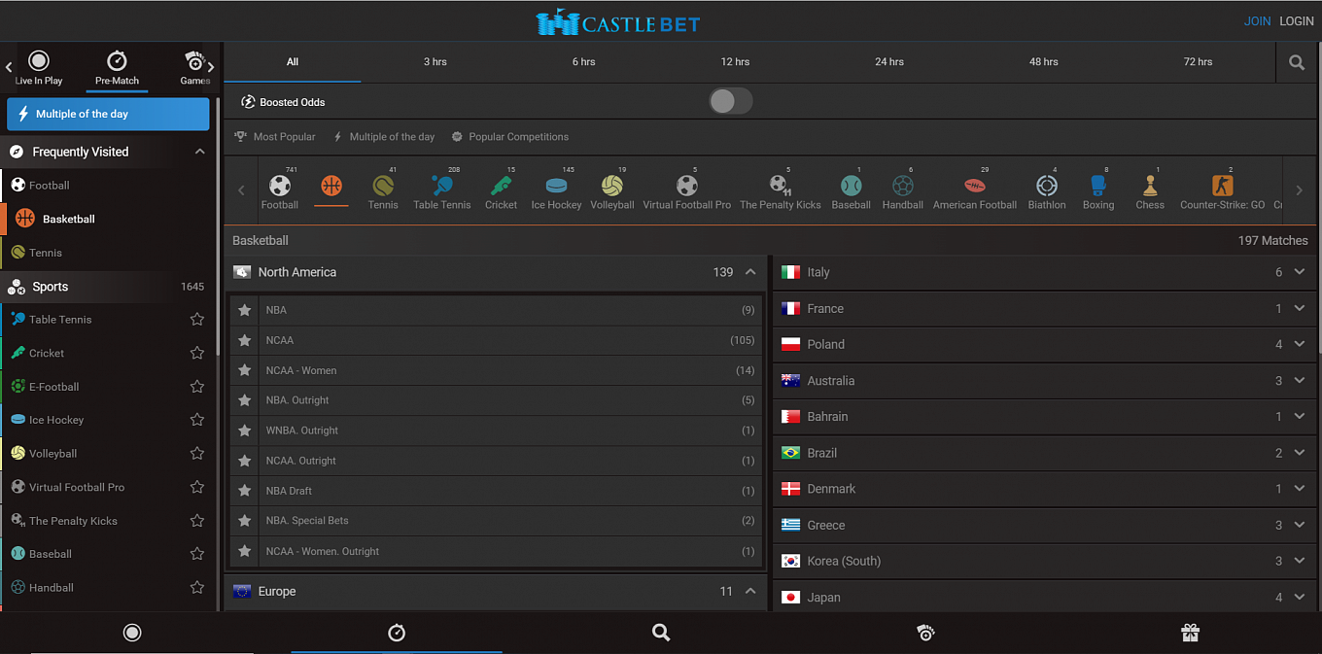The height and width of the screenshot is (654, 1322).
Task: Open the Japan basketball leagues
Action: tap(1301, 597)
